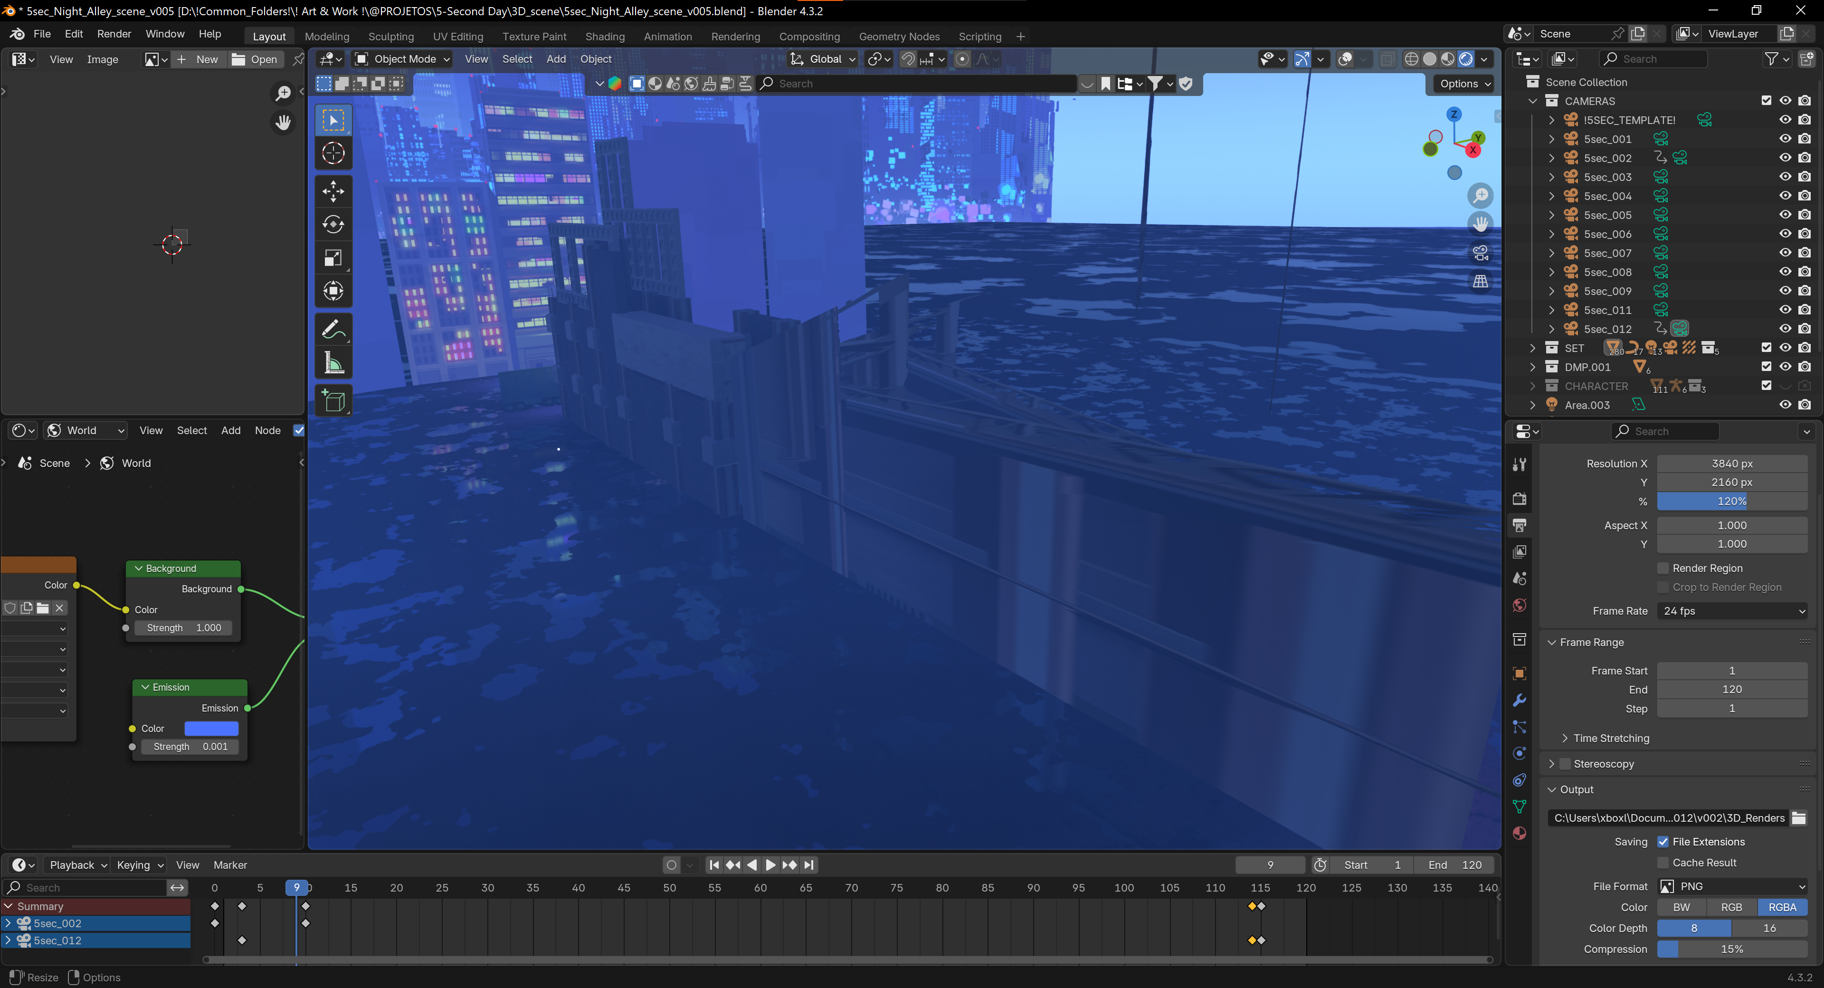Image resolution: width=1824 pixels, height=988 pixels.
Task: Activate the Annotate tool
Action: click(x=333, y=328)
